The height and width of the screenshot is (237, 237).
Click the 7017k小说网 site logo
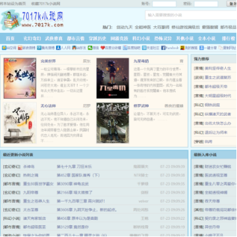point(32,20)
